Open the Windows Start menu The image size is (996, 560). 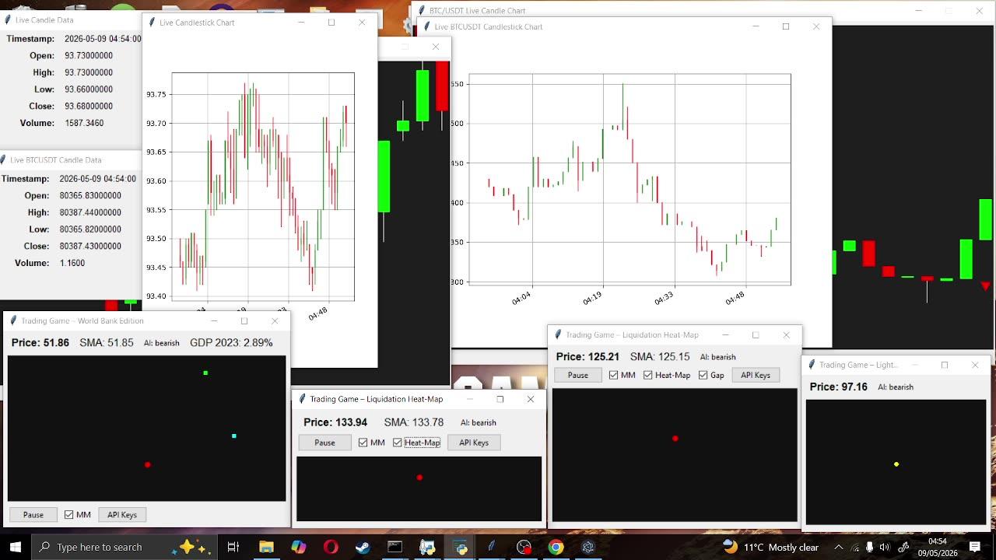[15, 547]
